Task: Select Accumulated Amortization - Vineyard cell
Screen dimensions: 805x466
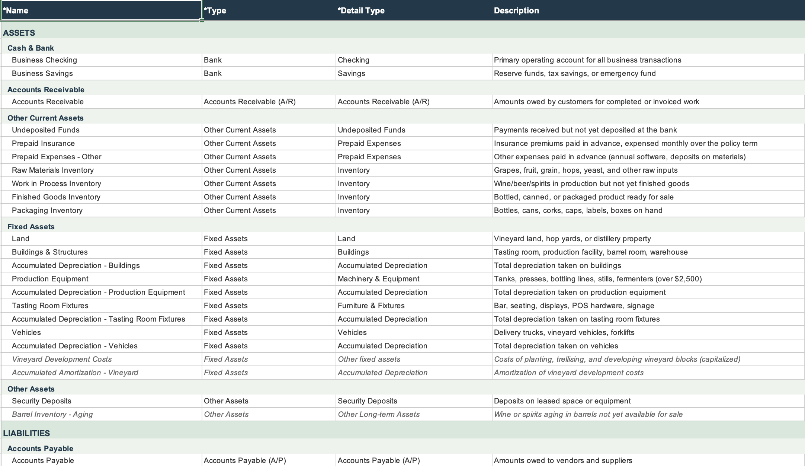Action: coord(102,373)
